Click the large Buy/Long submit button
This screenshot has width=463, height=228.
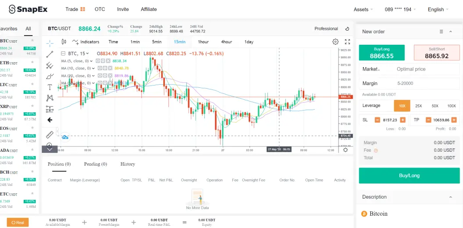click(409, 175)
